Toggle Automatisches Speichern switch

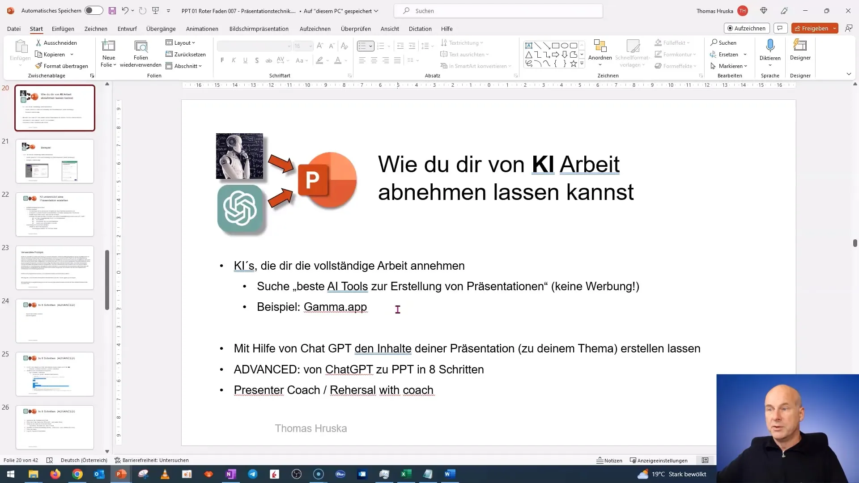point(94,11)
